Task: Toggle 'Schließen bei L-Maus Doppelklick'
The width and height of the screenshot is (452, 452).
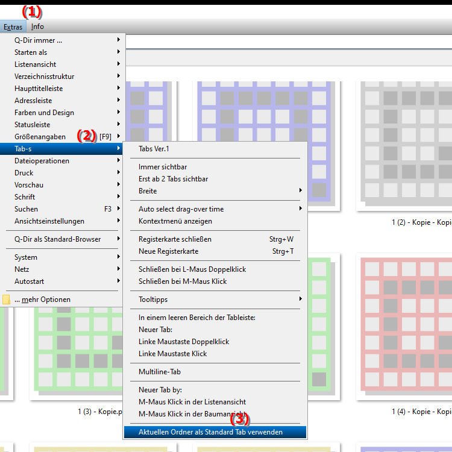Action: [215, 269]
